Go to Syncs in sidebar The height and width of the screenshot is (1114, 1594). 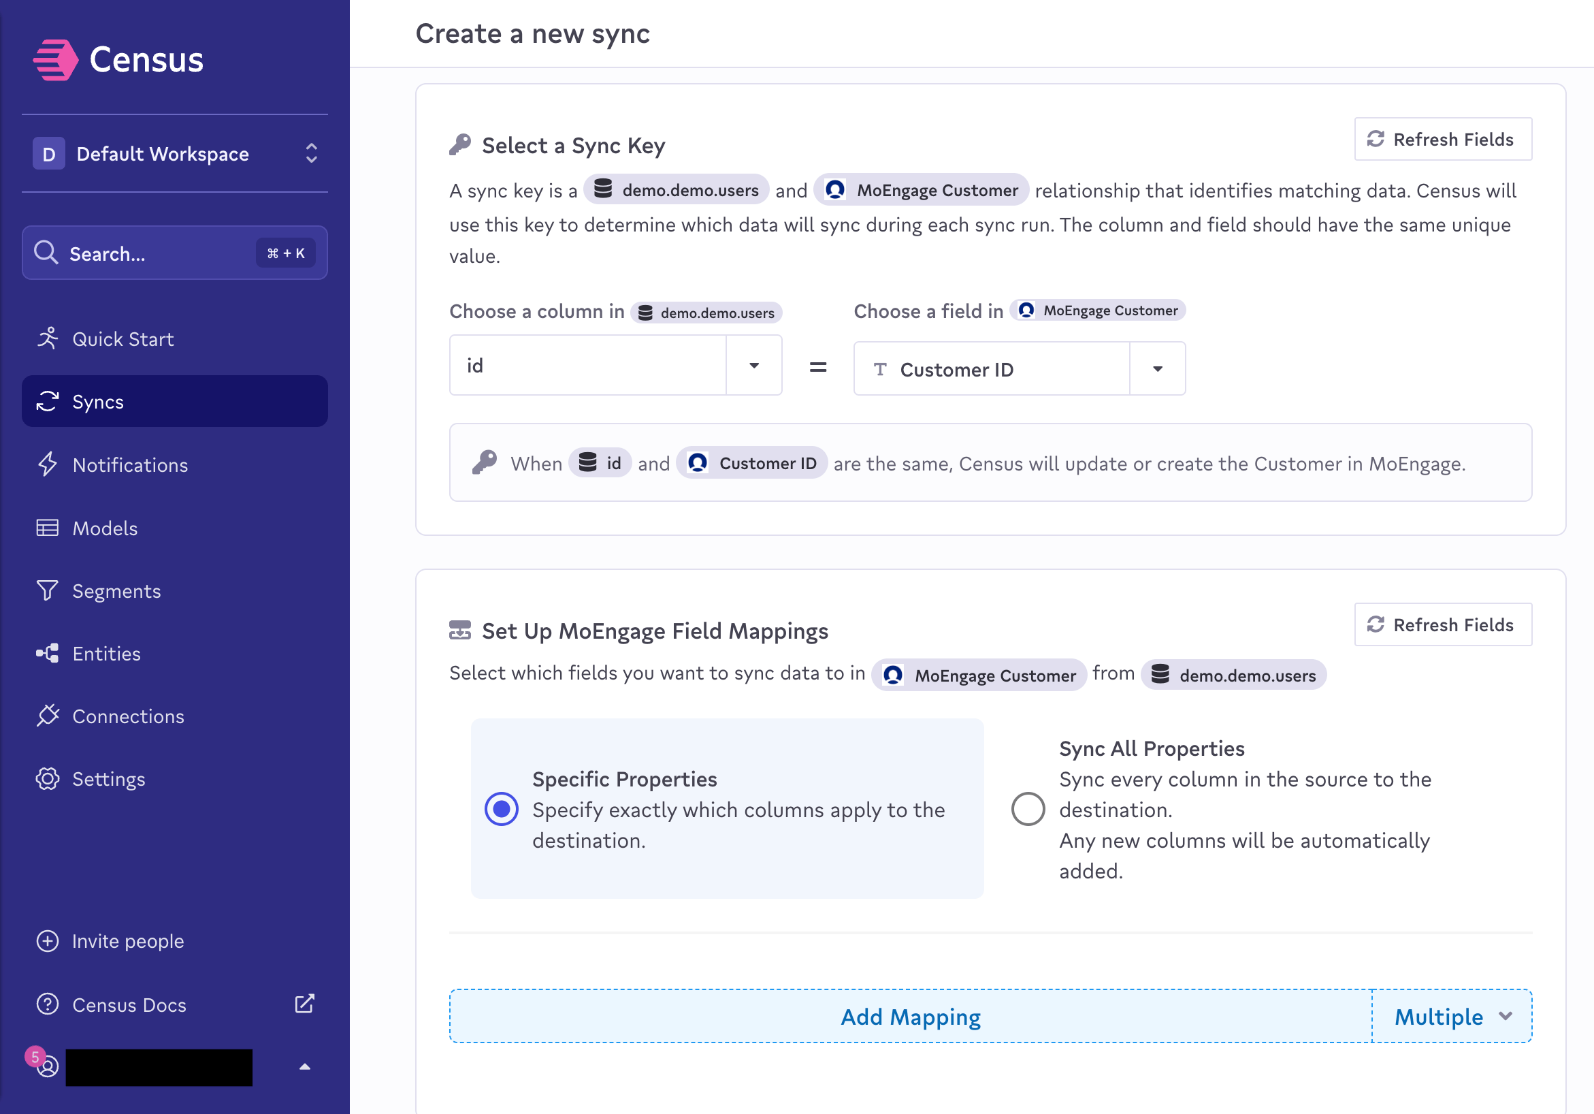coord(175,402)
